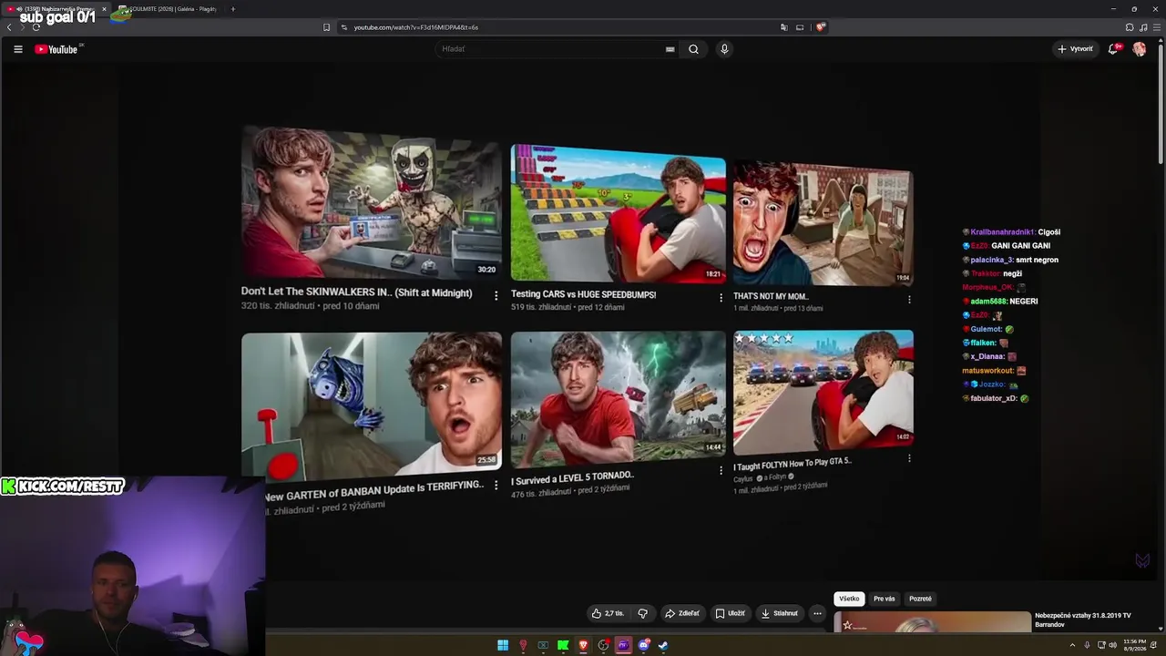
Task: Open the green Kick taskbar icon
Action: click(x=563, y=645)
